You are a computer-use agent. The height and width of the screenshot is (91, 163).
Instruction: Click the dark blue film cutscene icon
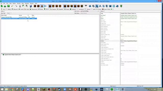(x=110, y=6)
